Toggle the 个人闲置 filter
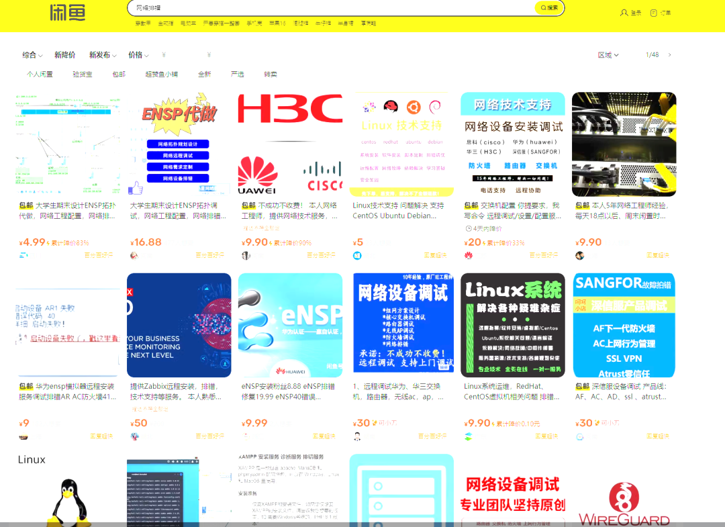The width and height of the screenshot is (725, 527). 40,75
